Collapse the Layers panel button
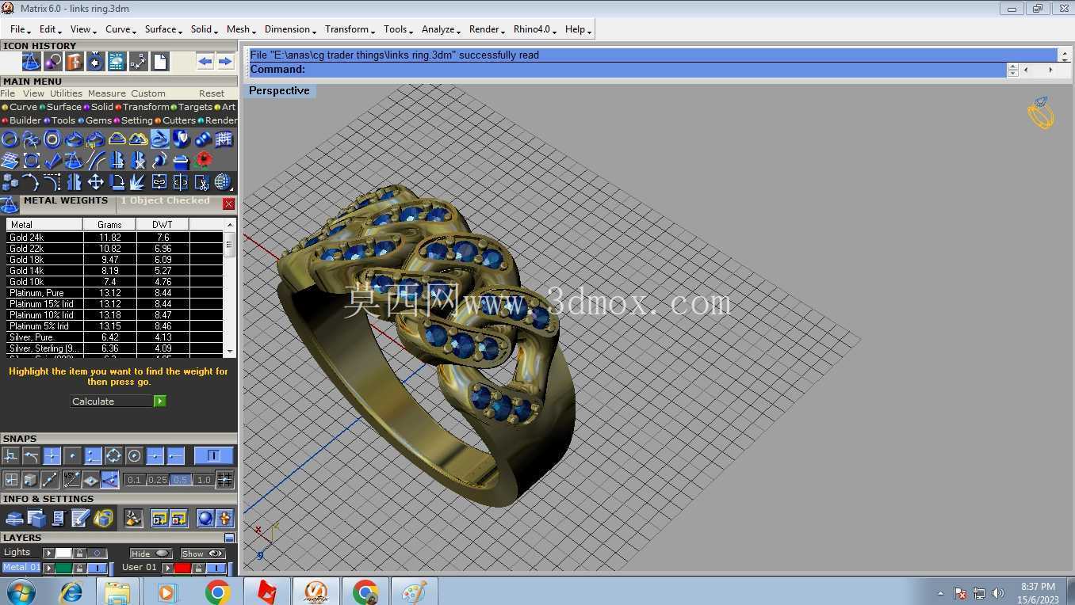 pos(229,538)
